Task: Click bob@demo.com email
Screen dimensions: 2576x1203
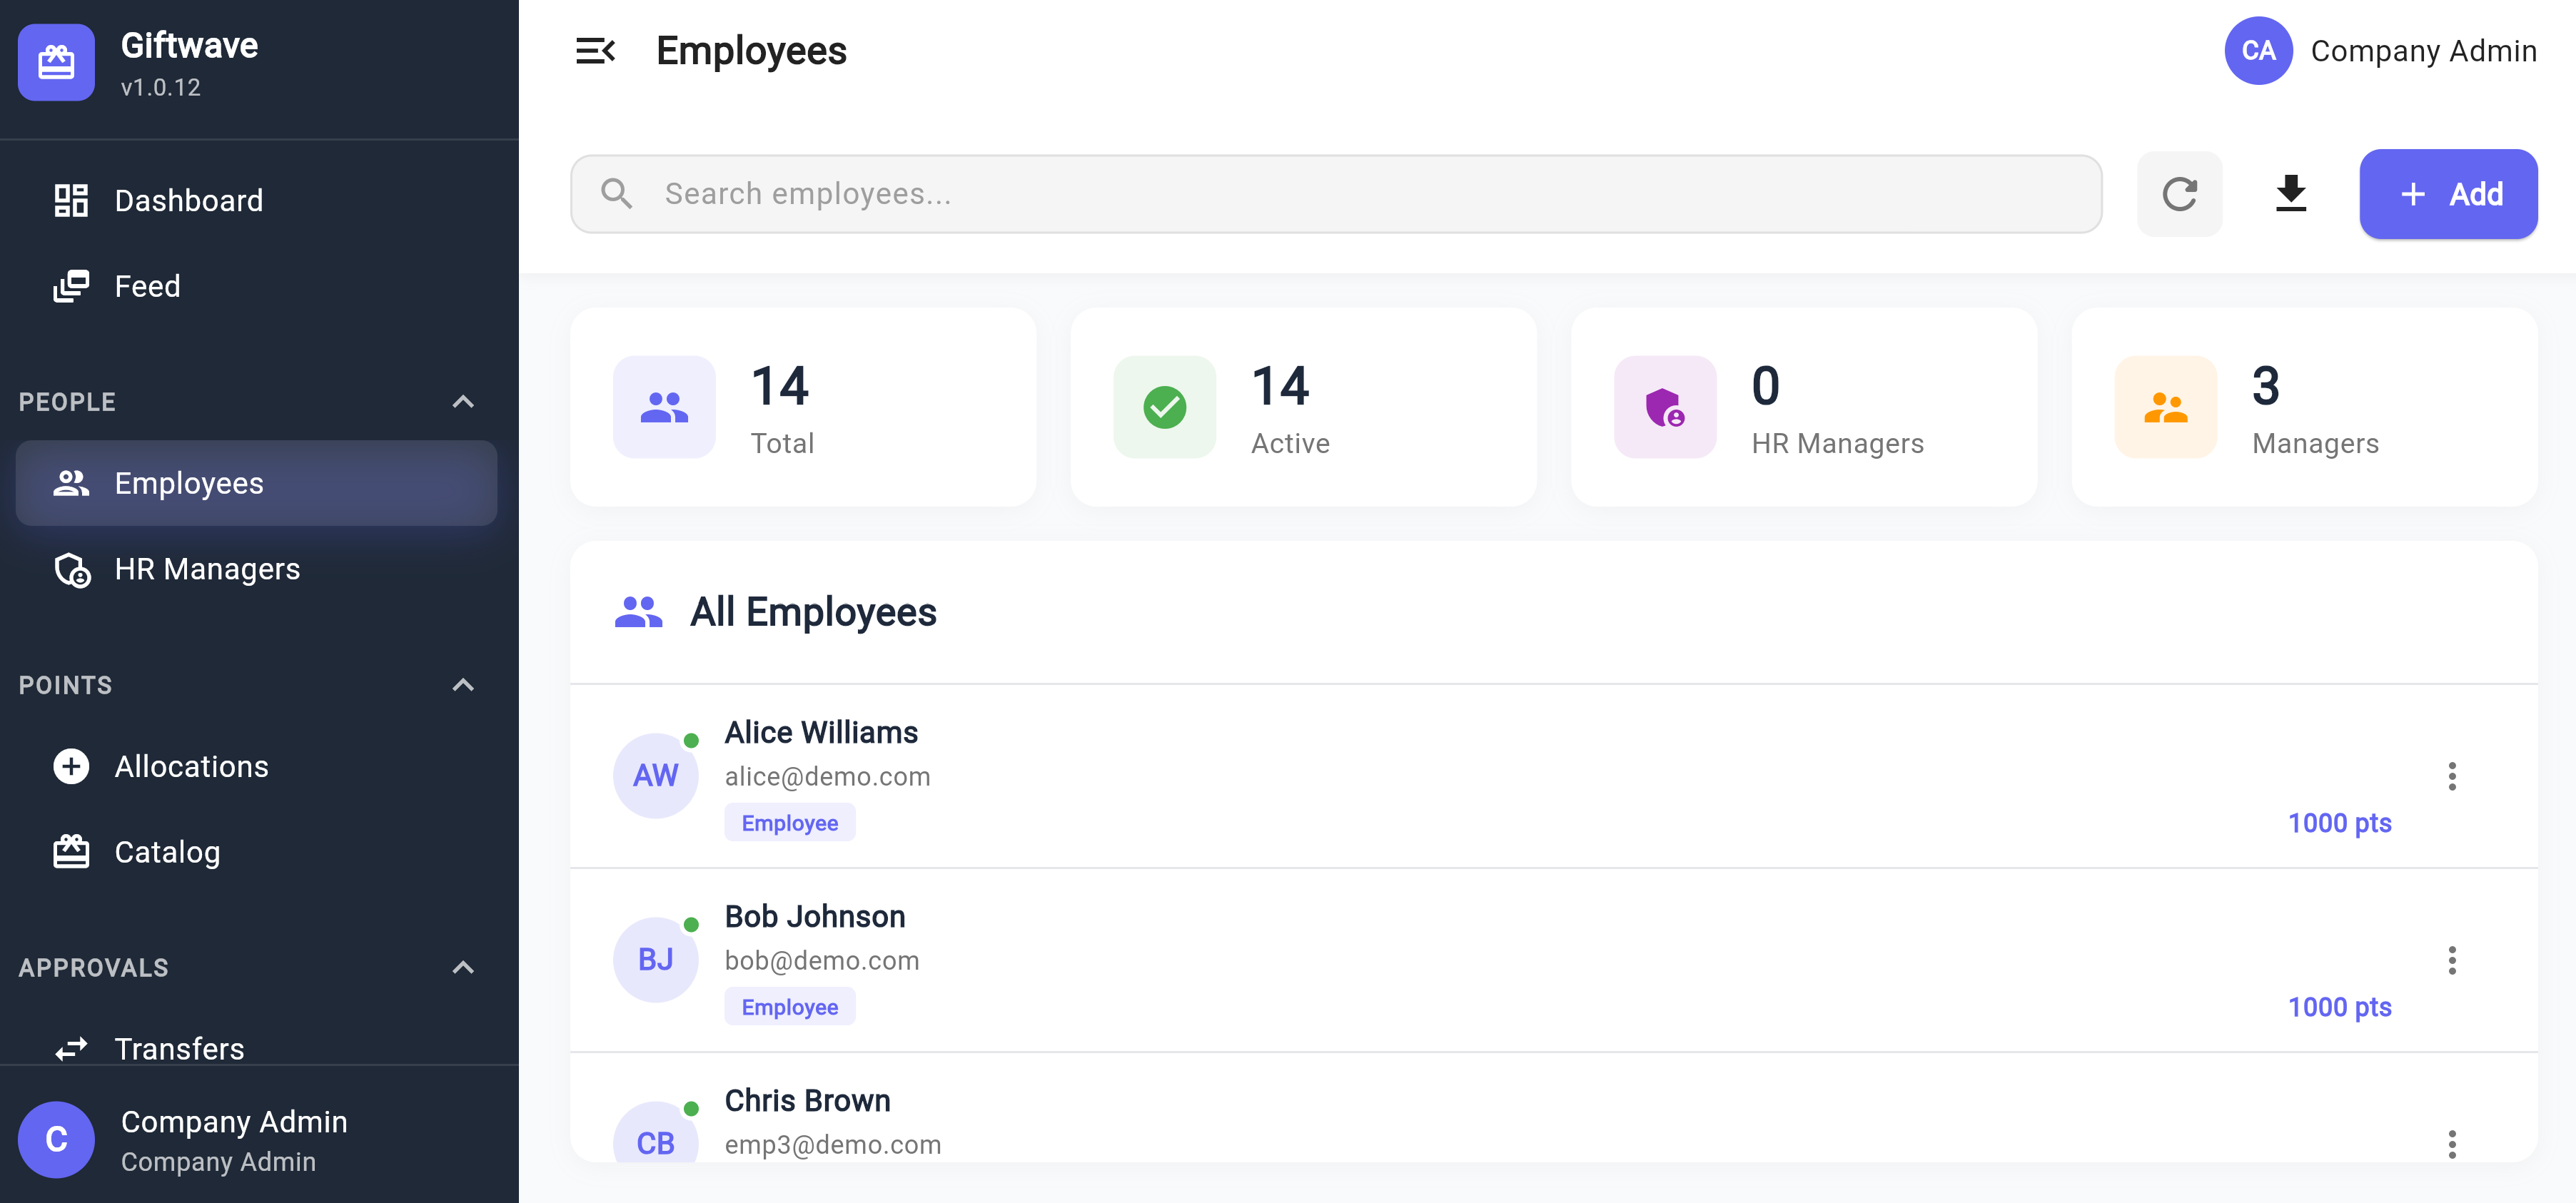Action: [822, 961]
